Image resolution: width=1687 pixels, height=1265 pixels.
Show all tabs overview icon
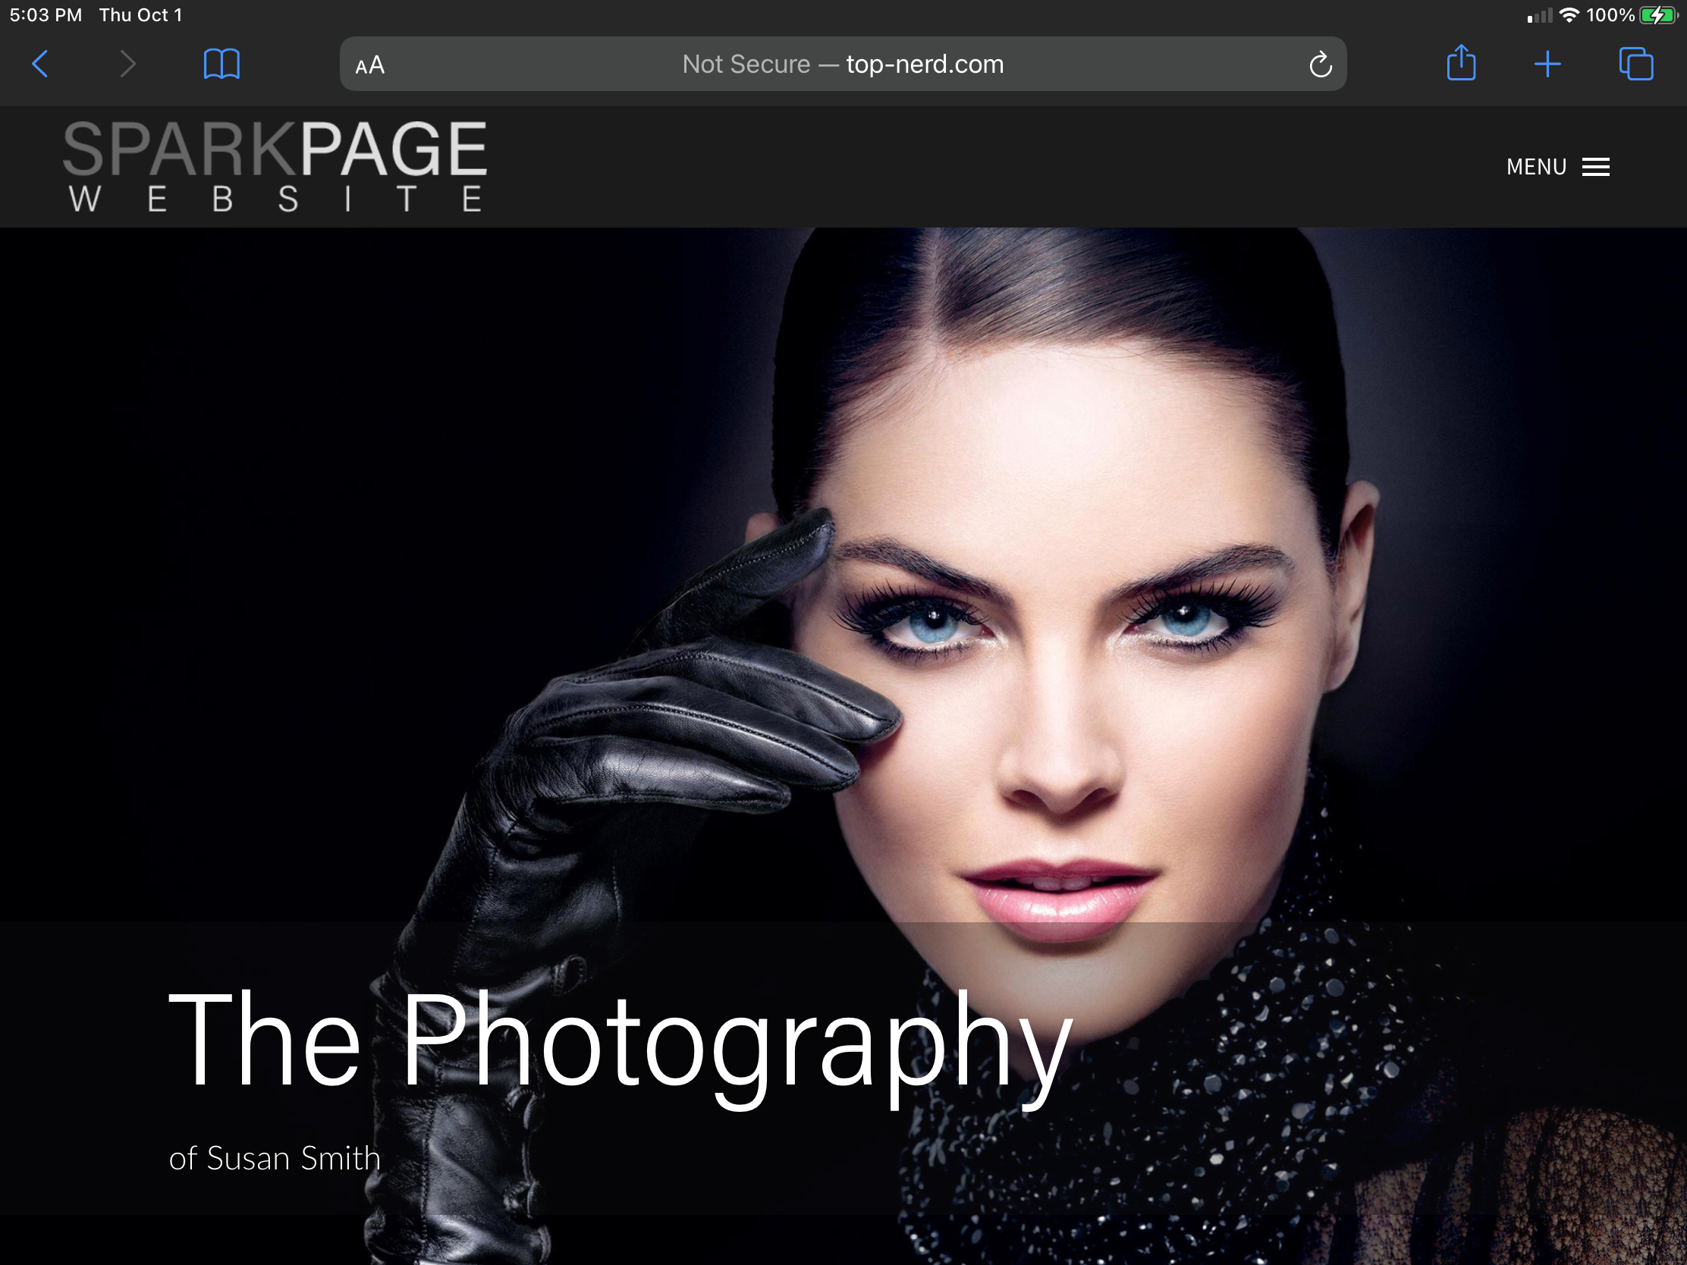coord(1635,64)
